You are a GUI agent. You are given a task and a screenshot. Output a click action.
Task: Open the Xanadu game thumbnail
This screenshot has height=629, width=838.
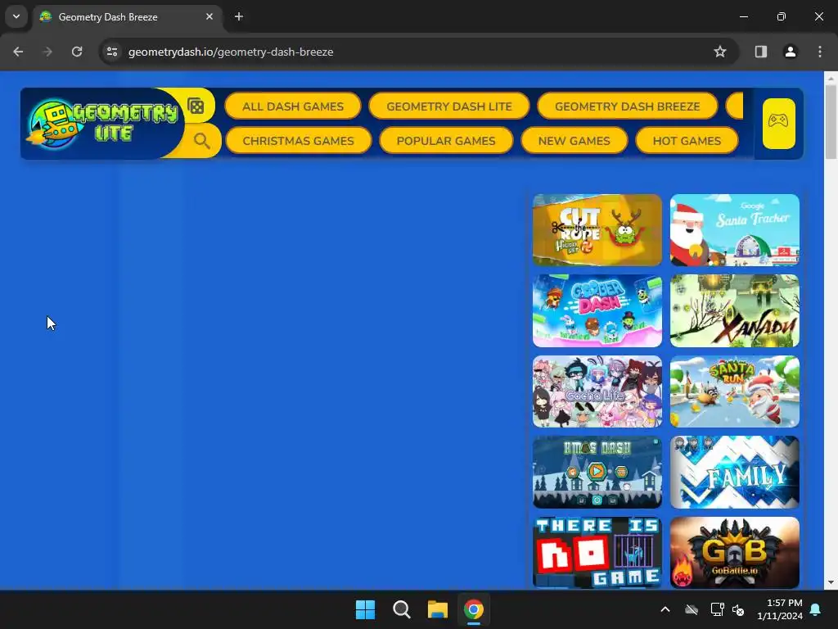(x=734, y=310)
